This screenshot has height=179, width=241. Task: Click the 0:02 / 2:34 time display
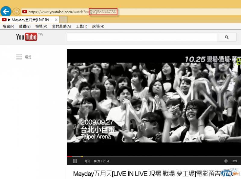click(x=102, y=161)
